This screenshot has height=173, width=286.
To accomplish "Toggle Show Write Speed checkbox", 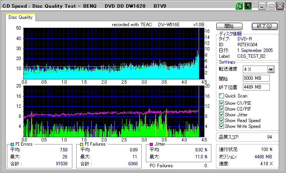I will (221, 126).
